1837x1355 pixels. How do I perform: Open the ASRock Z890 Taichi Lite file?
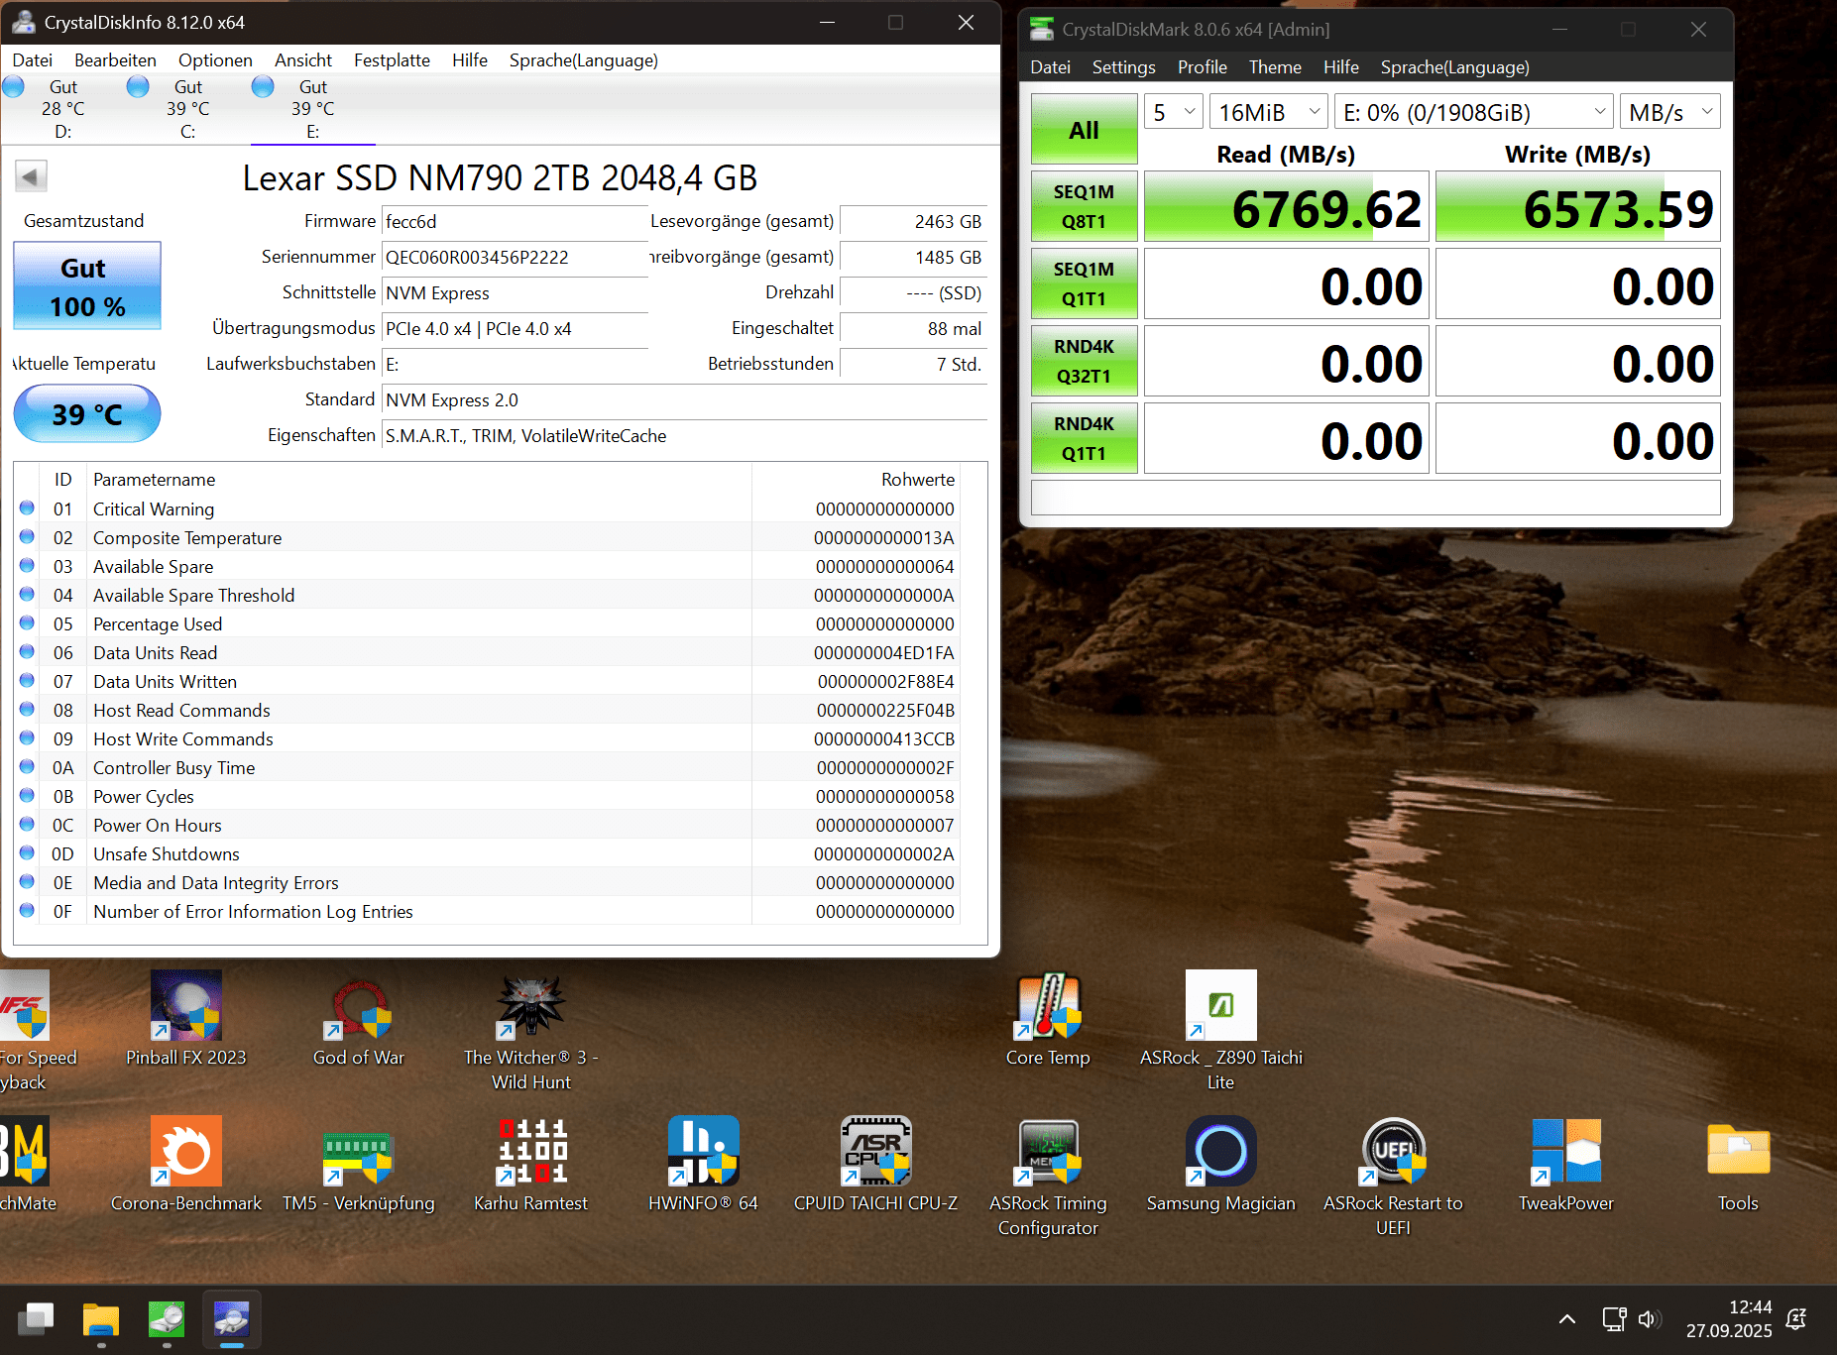[1221, 1031]
